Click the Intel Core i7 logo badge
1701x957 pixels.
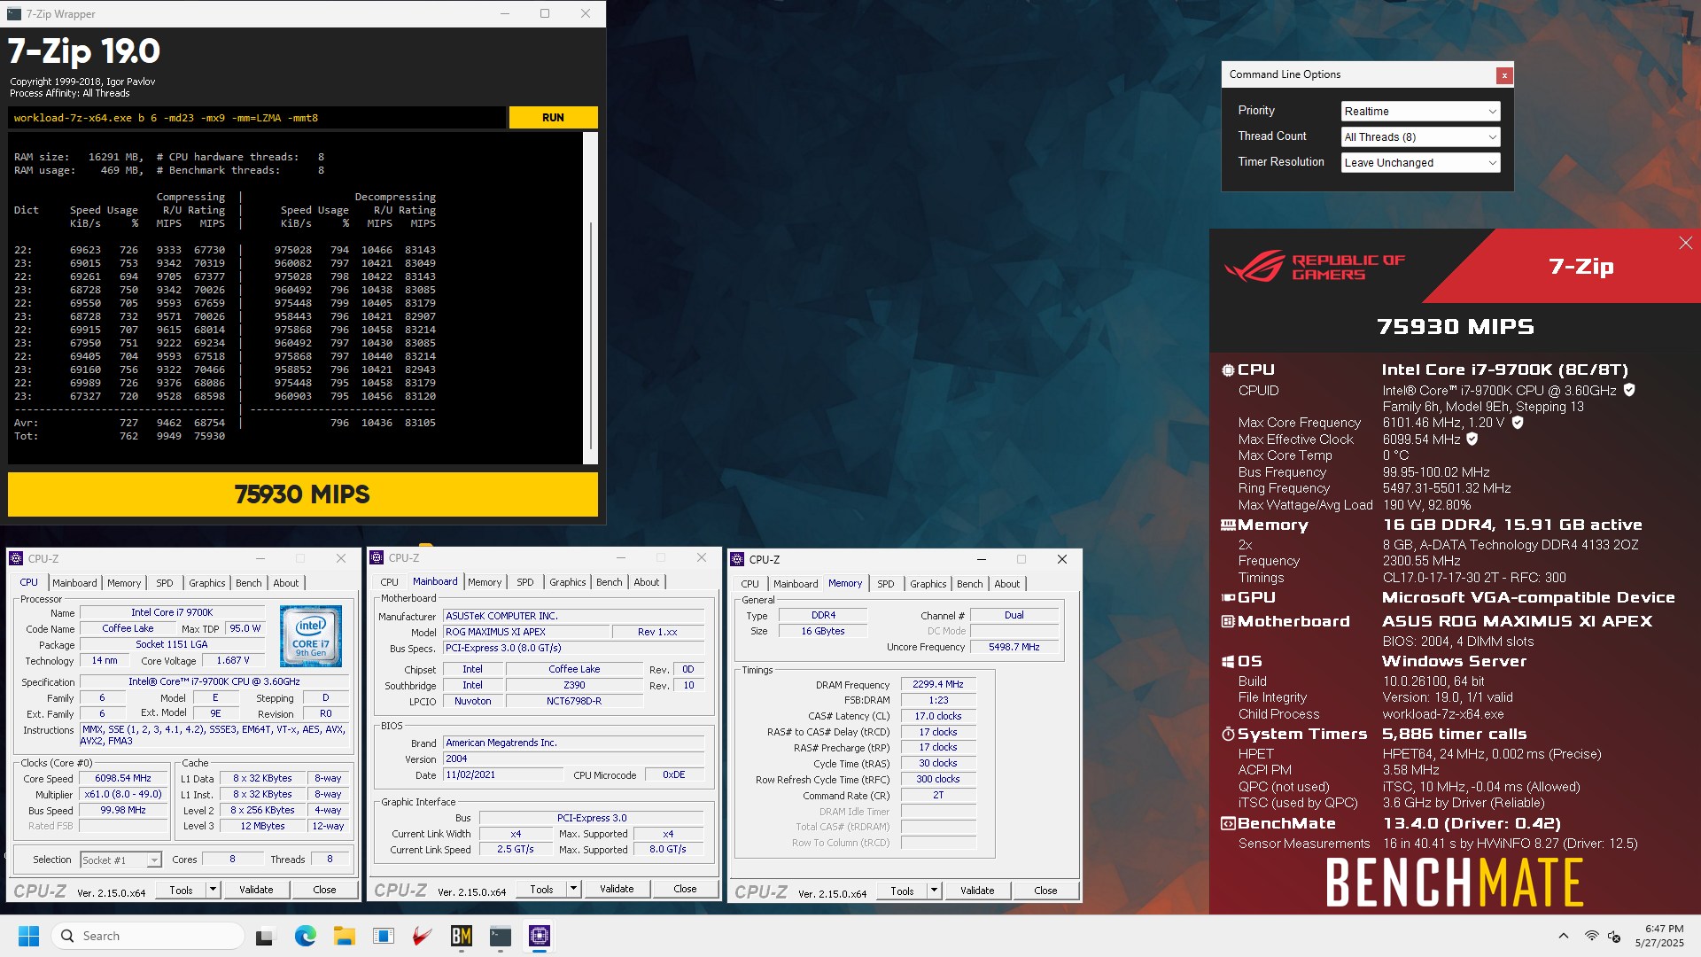click(x=311, y=636)
